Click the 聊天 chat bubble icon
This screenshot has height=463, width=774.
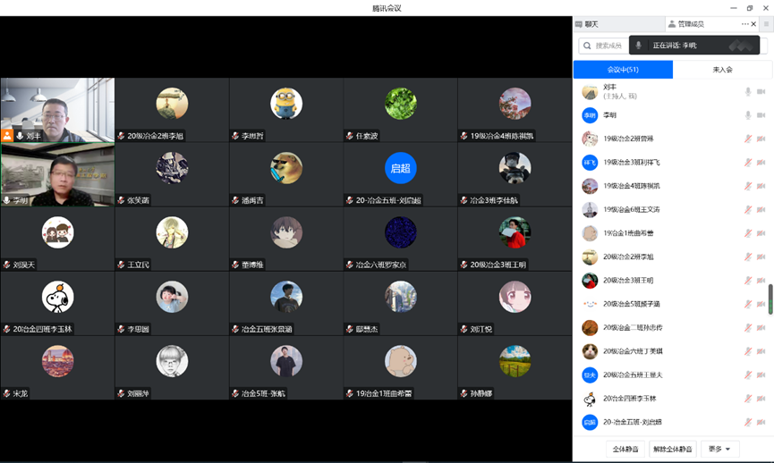pyautogui.click(x=579, y=24)
